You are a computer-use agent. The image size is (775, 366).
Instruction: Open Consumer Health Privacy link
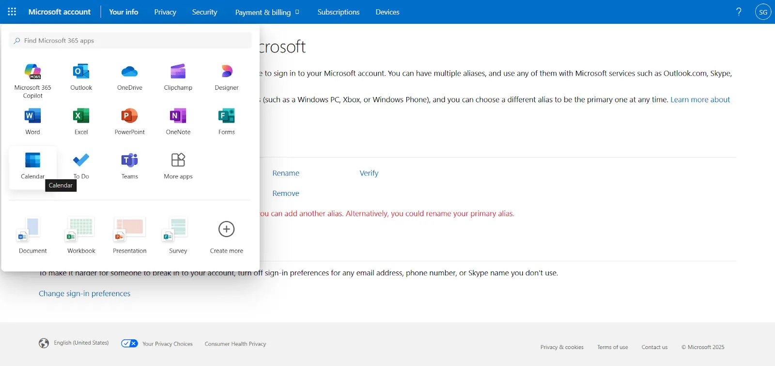click(235, 344)
